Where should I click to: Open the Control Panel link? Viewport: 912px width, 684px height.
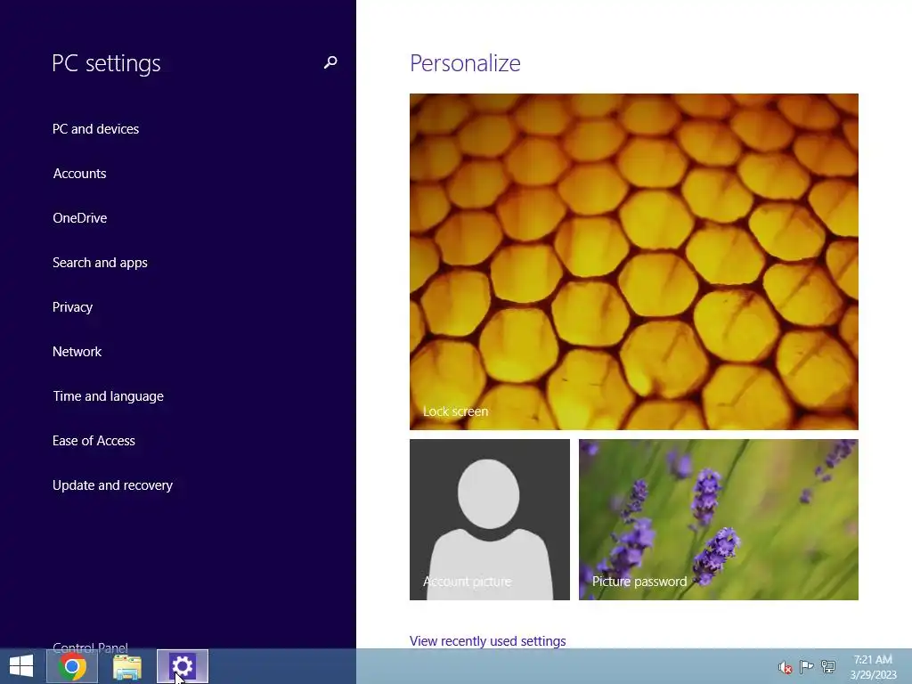tap(90, 647)
